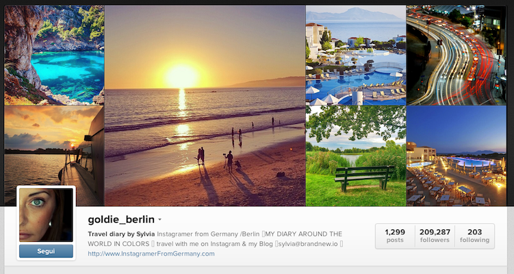Open the dropdown arrow next to goldie_berlin

click(159, 219)
